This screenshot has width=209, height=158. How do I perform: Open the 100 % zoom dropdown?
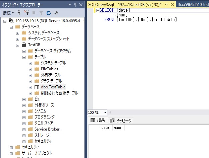[105, 112]
